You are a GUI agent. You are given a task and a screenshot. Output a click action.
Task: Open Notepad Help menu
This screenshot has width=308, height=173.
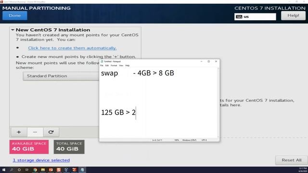[127, 65]
